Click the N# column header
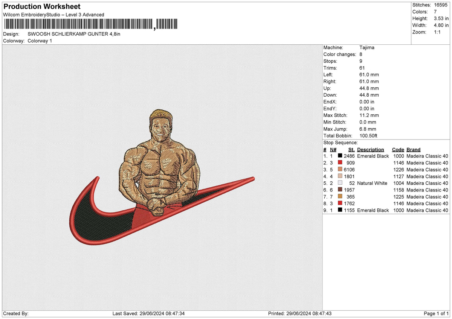Viewport: 452px width, 319px height. click(x=333, y=150)
